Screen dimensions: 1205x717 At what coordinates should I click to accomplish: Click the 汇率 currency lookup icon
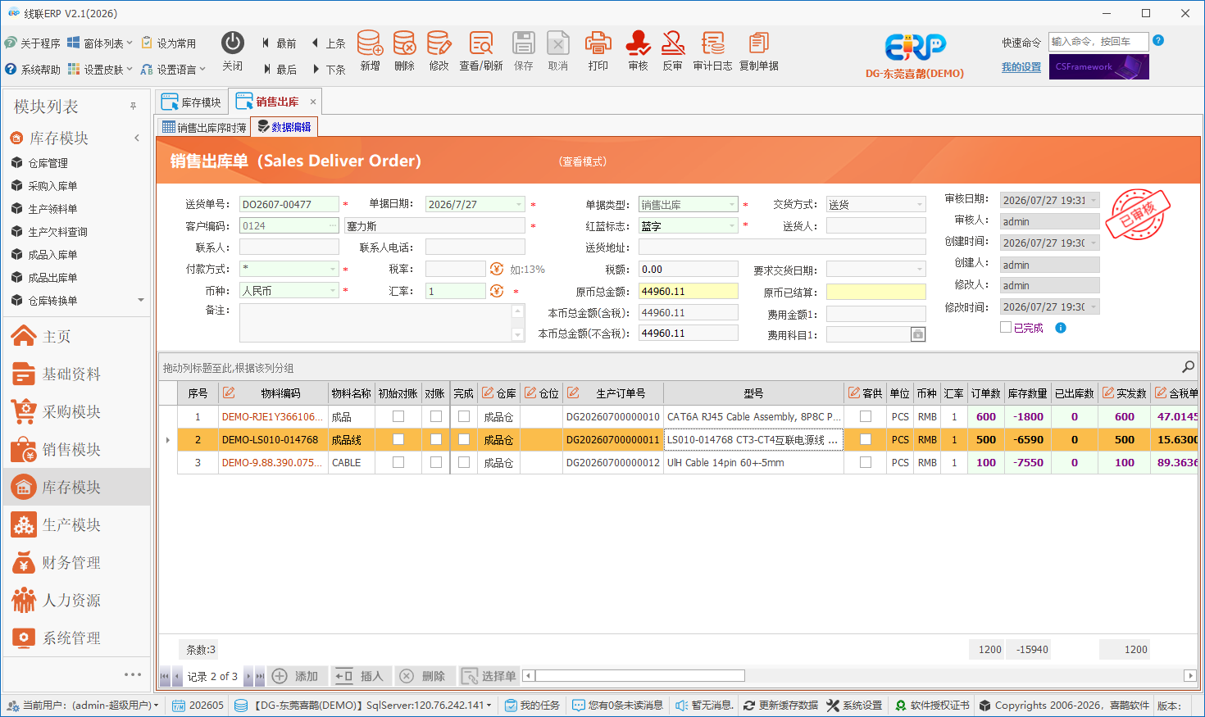(x=497, y=291)
